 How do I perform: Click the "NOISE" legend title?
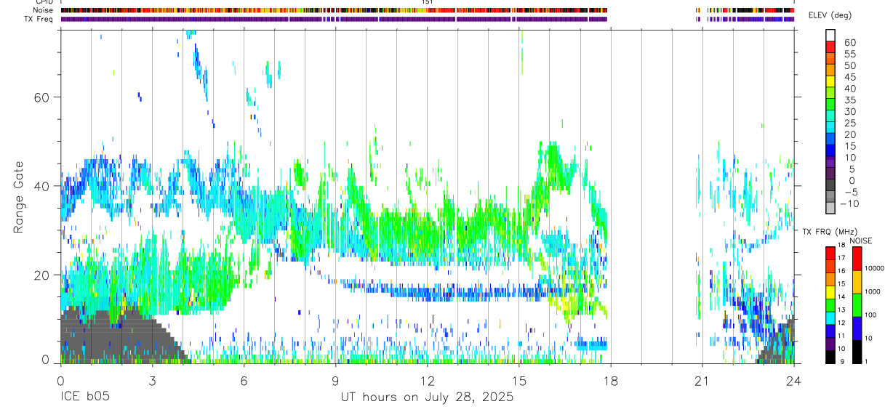click(x=862, y=241)
